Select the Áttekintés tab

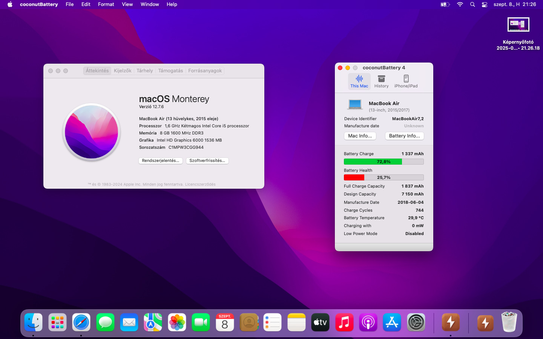click(x=97, y=71)
